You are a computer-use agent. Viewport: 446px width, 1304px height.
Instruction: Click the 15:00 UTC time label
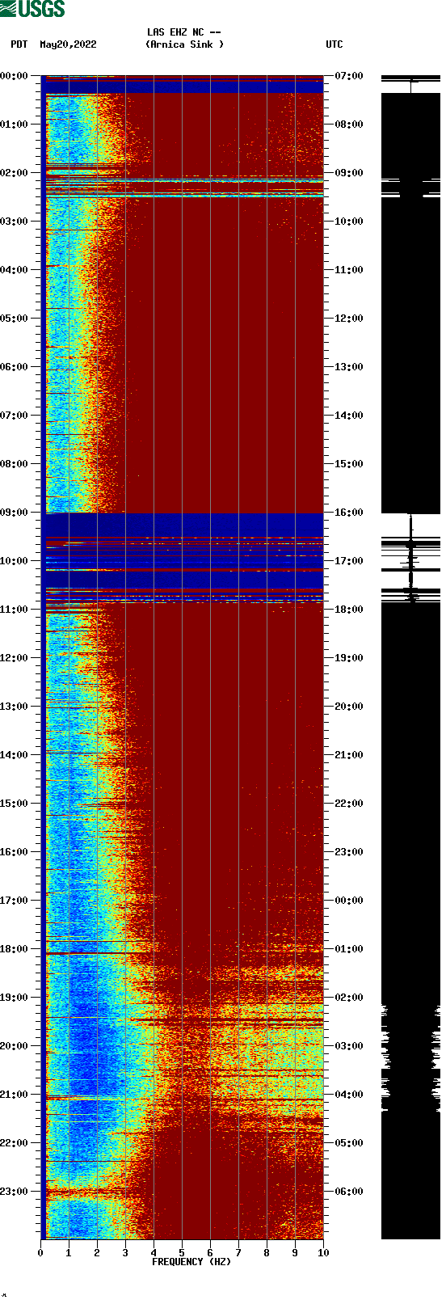(x=349, y=464)
